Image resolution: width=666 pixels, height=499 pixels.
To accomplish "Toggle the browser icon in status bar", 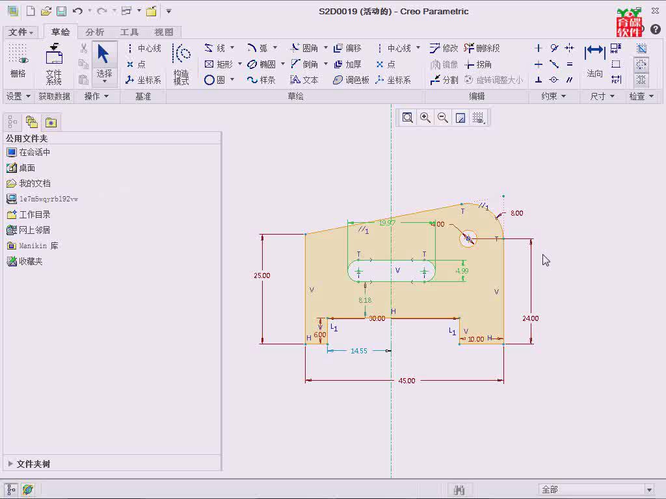I will (x=28, y=490).
